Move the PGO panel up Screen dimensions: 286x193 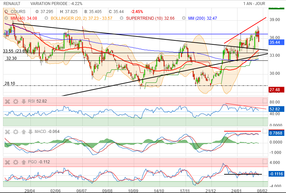pyautogui.click(x=23, y=162)
